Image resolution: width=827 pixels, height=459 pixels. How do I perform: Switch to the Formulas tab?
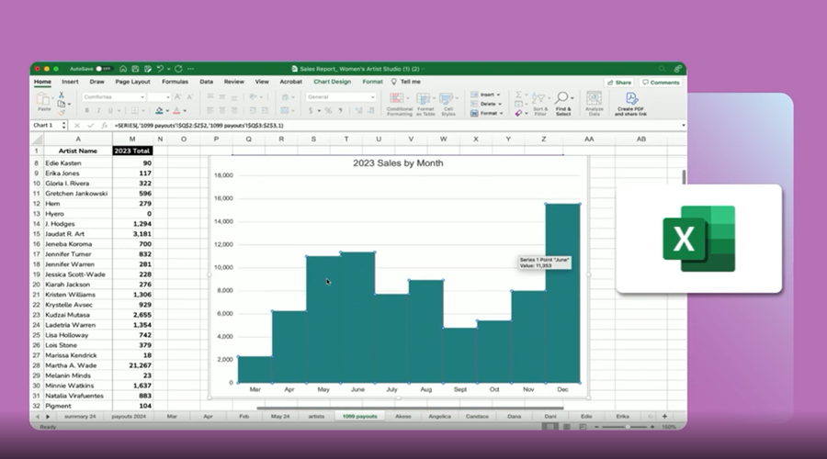(x=175, y=82)
